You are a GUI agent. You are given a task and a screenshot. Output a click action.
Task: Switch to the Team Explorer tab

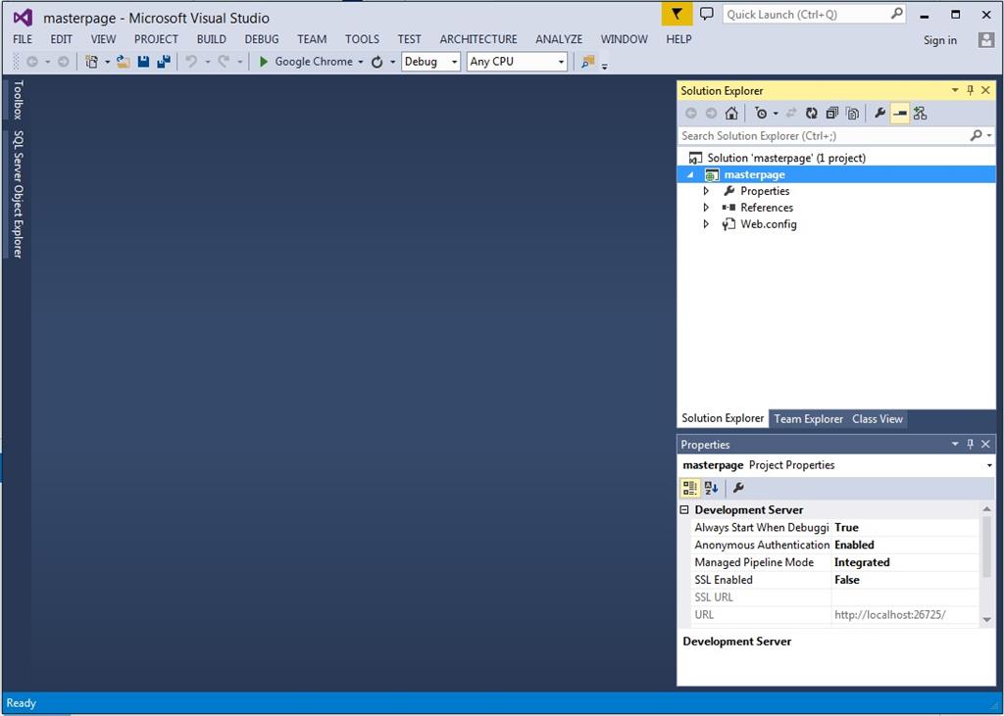[808, 418]
